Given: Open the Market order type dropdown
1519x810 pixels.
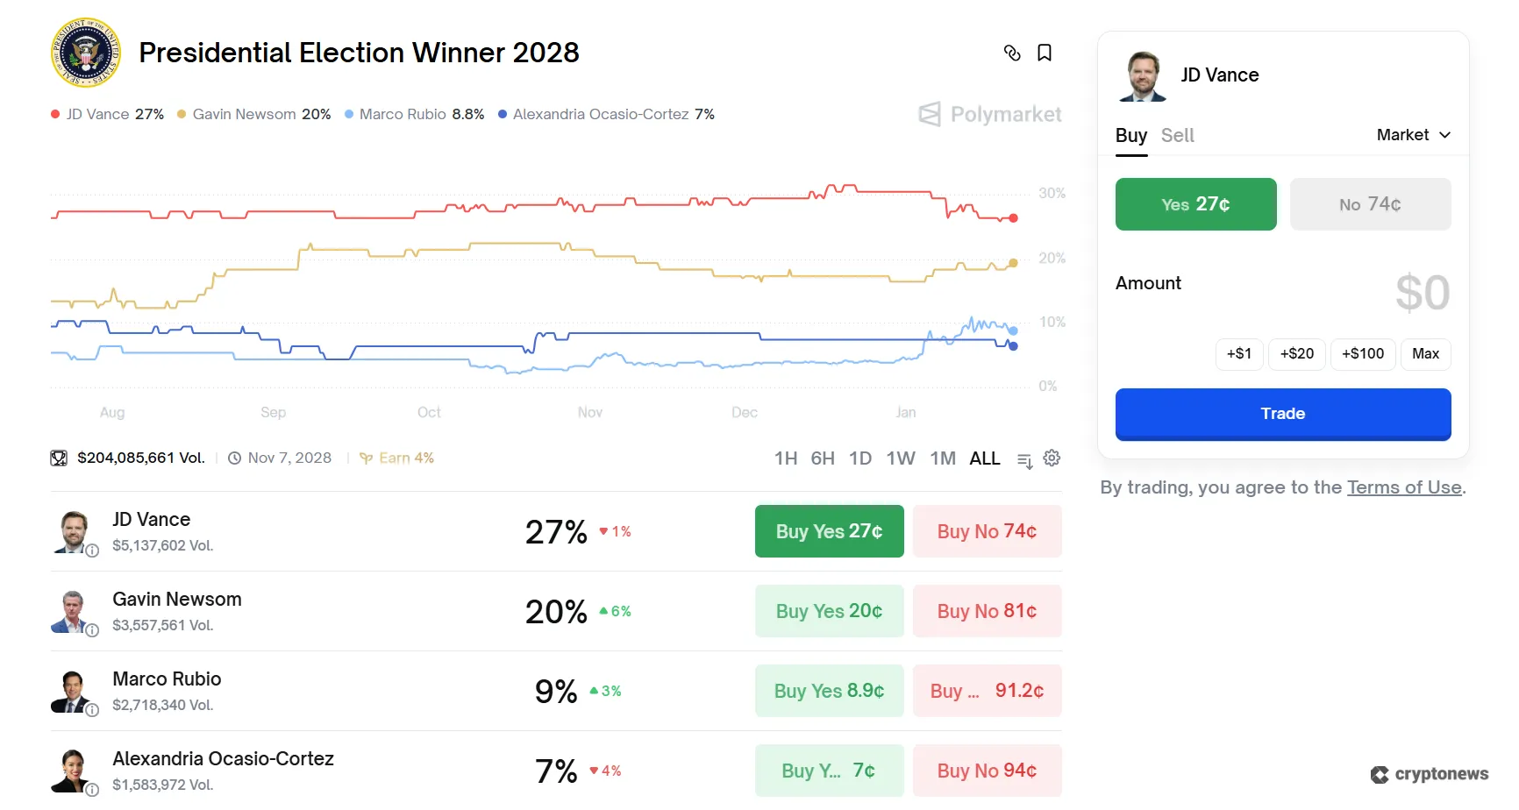Looking at the screenshot, I should pyautogui.click(x=1413, y=135).
